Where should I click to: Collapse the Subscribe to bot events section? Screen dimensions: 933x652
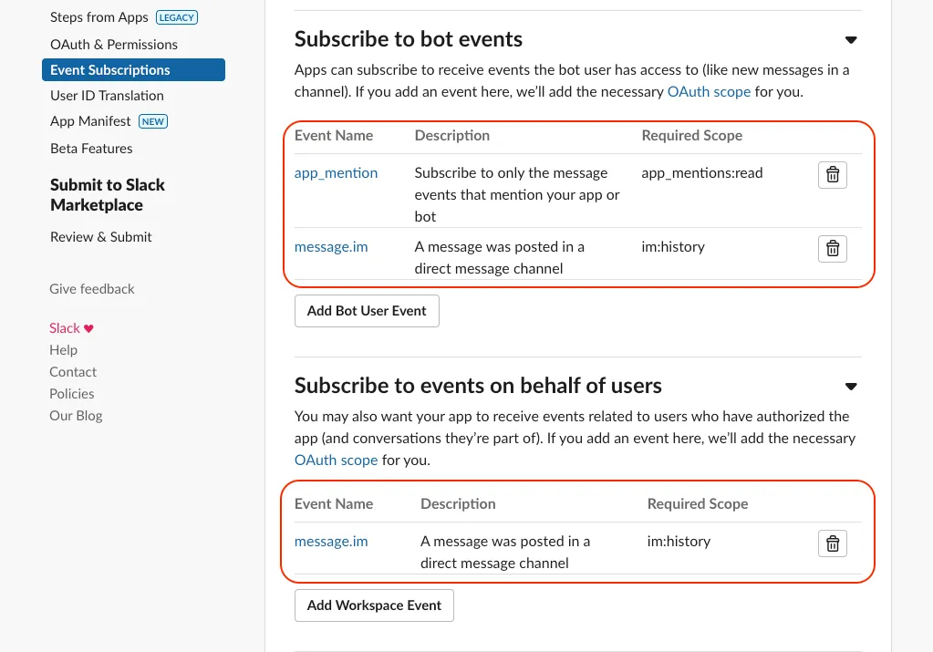[x=851, y=40]
